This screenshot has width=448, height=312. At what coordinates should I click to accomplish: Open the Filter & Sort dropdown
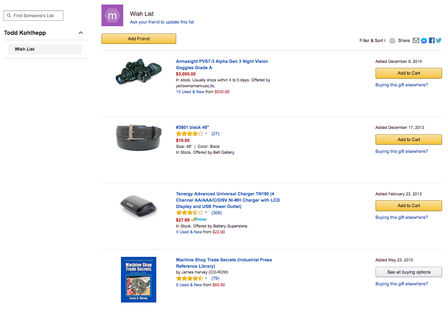[x=372, y=40]
